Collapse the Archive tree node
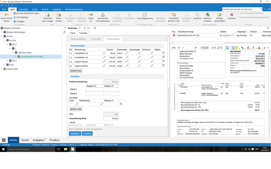Image resolution: width=271 pixels, height=169 pixels. point(5,41)
